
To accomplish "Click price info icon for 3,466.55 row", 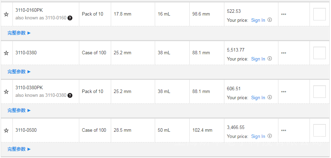I will [270, 136].
